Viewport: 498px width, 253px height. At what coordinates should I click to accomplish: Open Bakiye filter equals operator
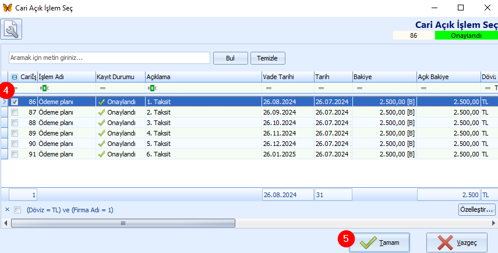click(x=359, y=88)
